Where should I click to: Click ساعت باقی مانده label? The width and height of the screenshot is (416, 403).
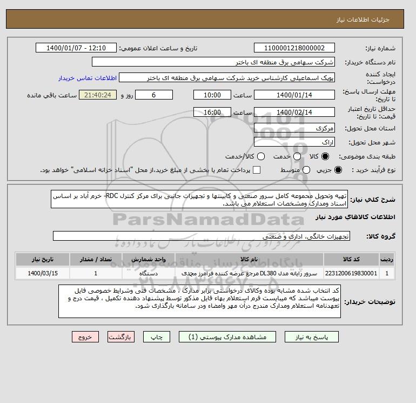click(x=52, y=95)
